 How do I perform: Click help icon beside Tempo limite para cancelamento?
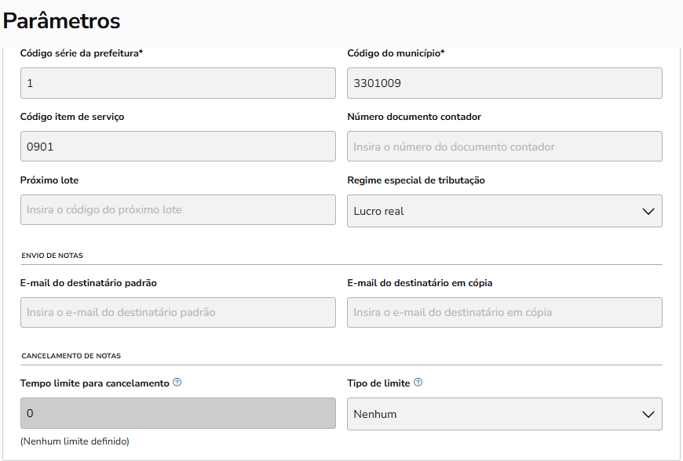(x=177, y=383)
